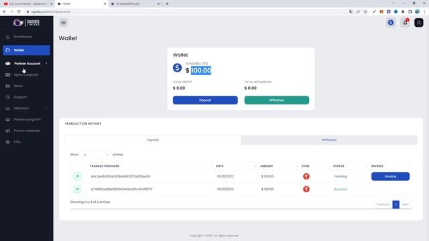Click the Dashboard icon in sidebar
The width and height of the screenshot is (429, 241).
coord(7,37)
